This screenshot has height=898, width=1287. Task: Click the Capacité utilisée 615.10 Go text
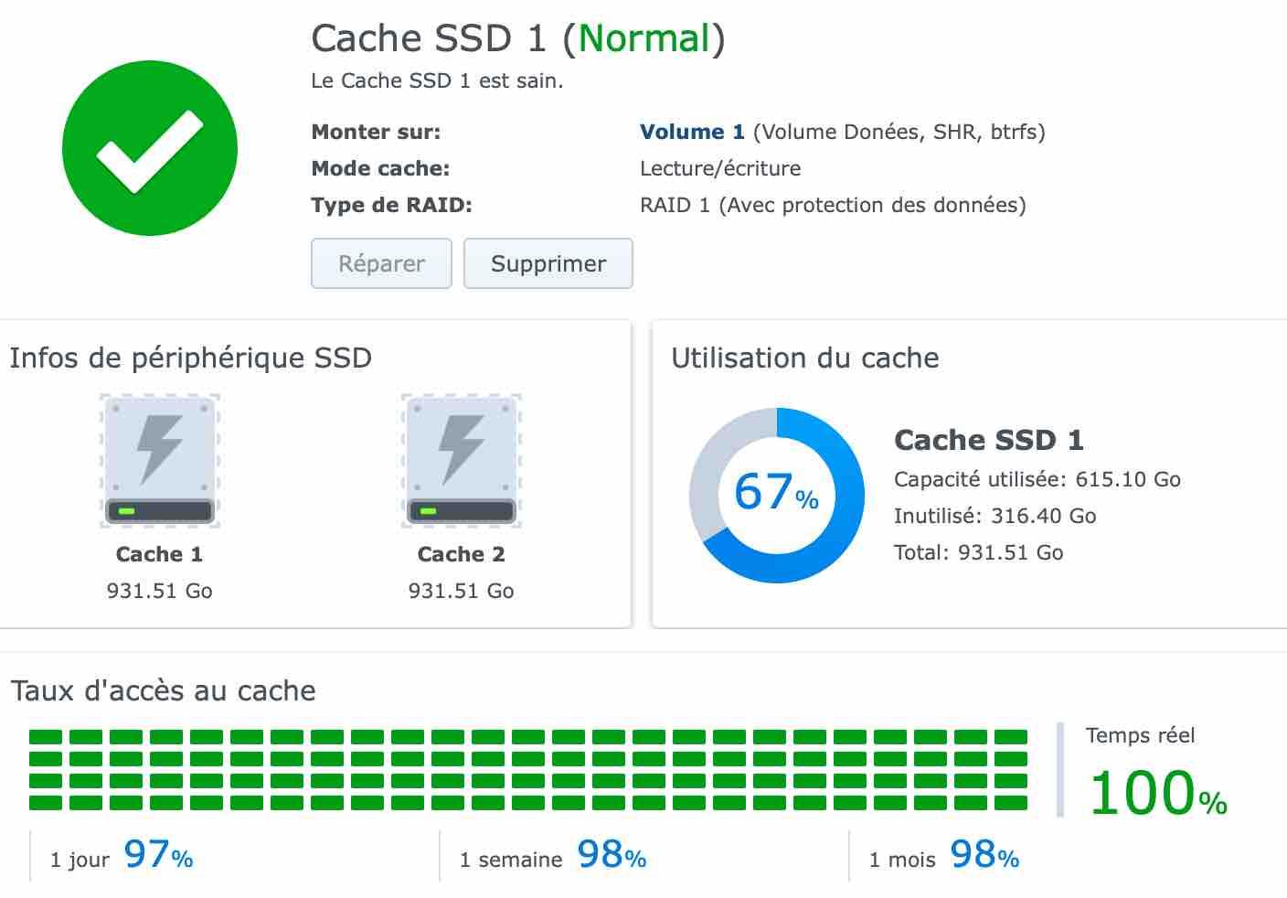[x=1037, y=479]
